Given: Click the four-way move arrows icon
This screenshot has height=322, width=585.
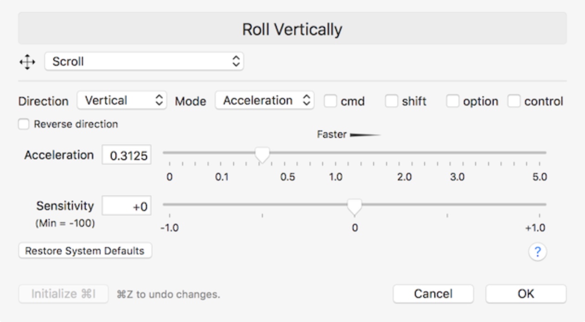Looking at the screenshot, I should 27,62.
